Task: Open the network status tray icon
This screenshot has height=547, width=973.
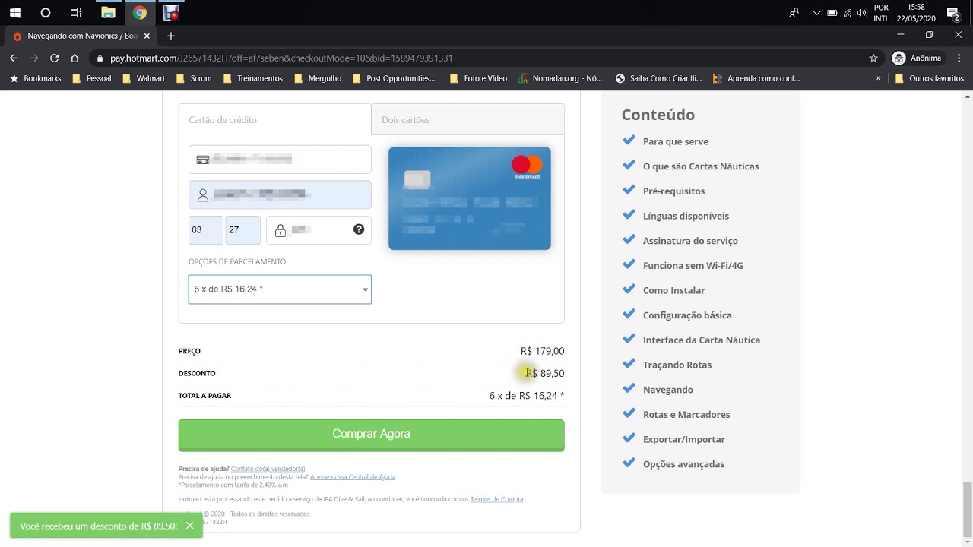Action: tap(847, 13)
